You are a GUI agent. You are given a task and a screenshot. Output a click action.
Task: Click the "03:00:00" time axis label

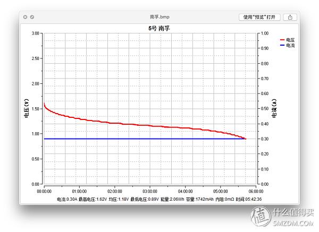150,191
